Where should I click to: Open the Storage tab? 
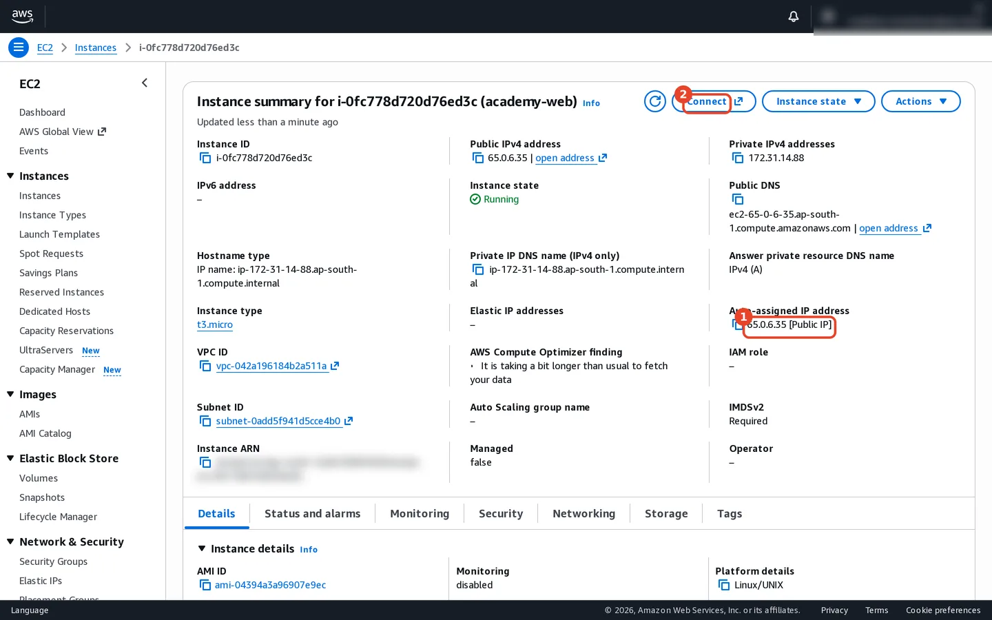click(666, 513)
